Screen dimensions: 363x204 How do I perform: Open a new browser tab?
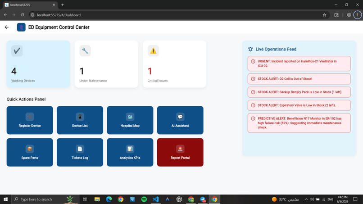[63, 5]
